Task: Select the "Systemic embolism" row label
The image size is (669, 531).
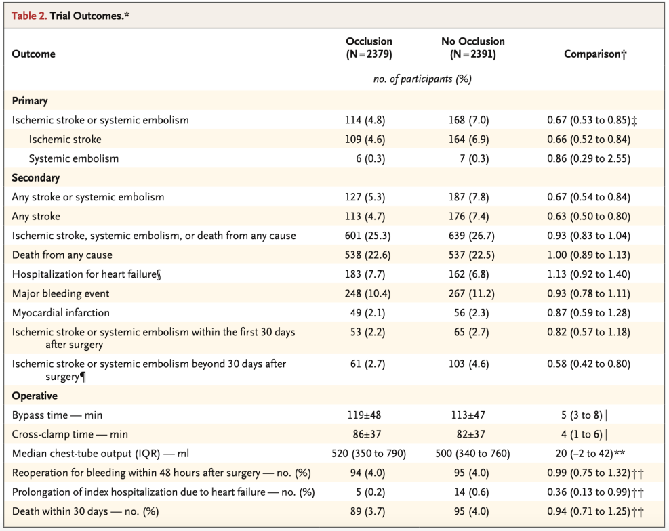Action: click(x=74, y=158)
